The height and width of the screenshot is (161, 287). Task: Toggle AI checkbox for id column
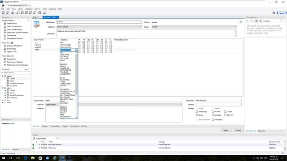coord(106,42)
